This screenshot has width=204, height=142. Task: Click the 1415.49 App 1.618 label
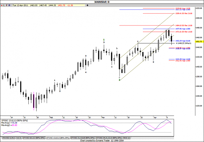183,59
